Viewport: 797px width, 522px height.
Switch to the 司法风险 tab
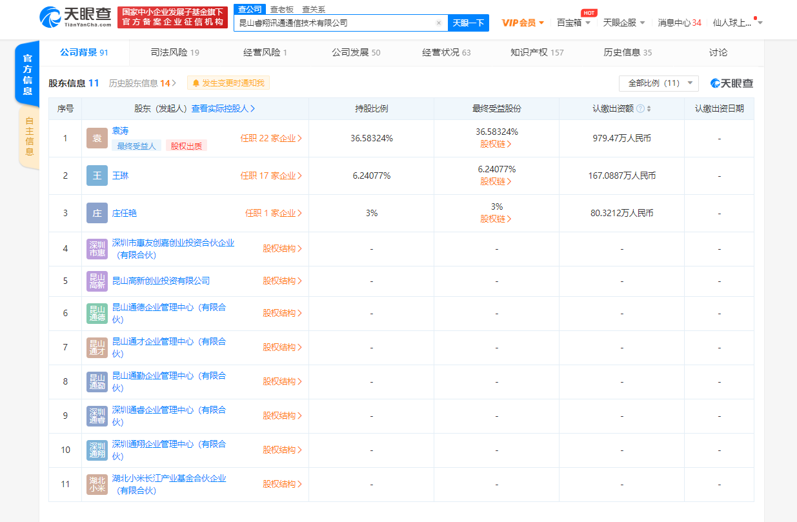tap(174, 52)
